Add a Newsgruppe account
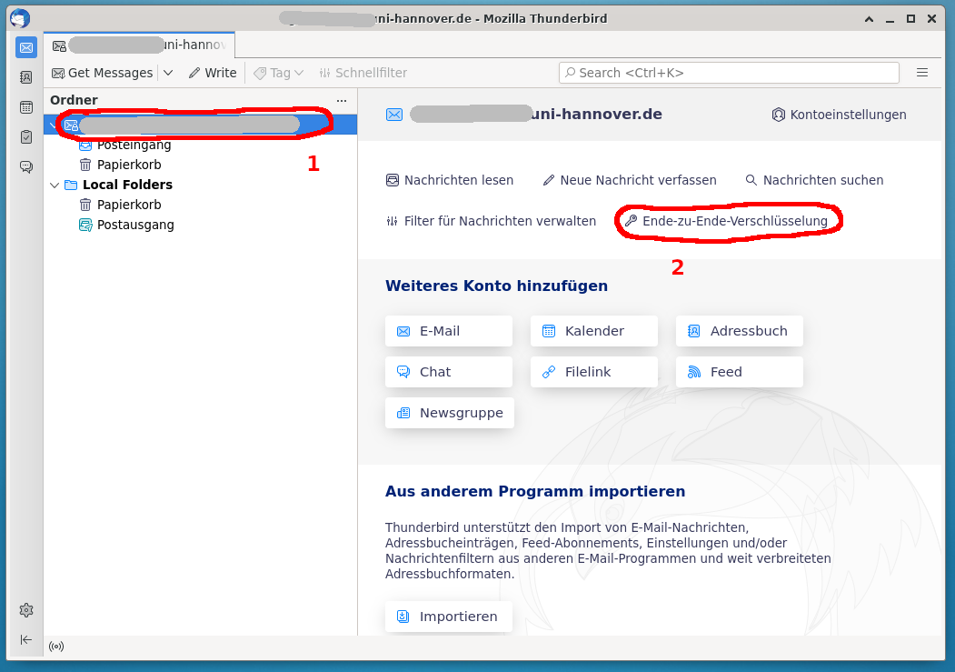The height and width of the screenshot is (672, 955). pyautogui.click(x=450, y=413)
